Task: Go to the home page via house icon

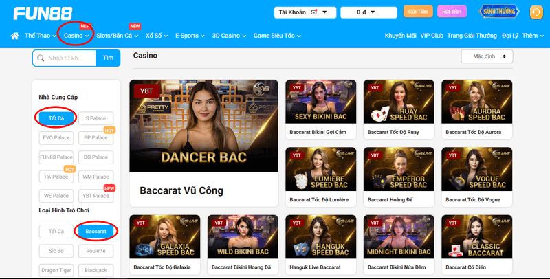Action: tap(14, 36)
